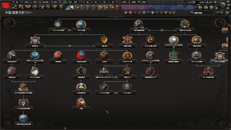
Task: Toggle the red star focus filter
Action: 131,13
